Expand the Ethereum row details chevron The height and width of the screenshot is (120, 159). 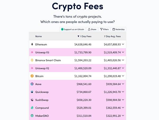[123, 44]
